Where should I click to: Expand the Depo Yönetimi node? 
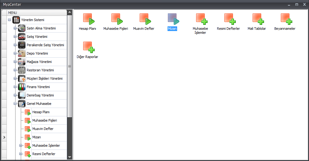coord(15,53)
